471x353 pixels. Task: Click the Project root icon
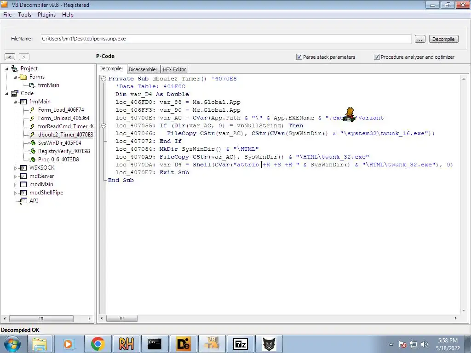click(14, 69)
